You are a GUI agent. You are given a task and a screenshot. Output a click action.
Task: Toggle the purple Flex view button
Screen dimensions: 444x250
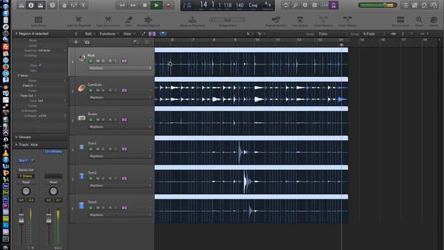coord(152,34)
